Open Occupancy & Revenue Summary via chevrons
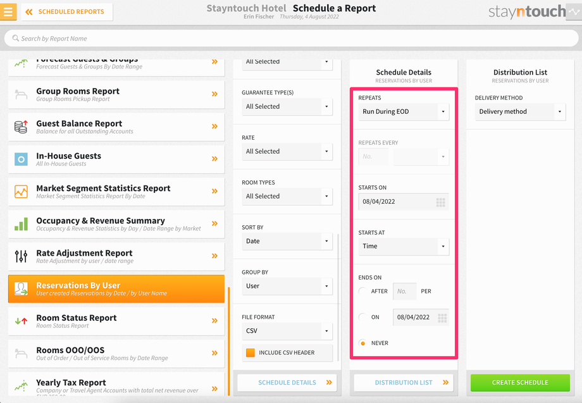The height and width of the screenshot is (403, 582). pyautogui.click(x=214, y=223)
